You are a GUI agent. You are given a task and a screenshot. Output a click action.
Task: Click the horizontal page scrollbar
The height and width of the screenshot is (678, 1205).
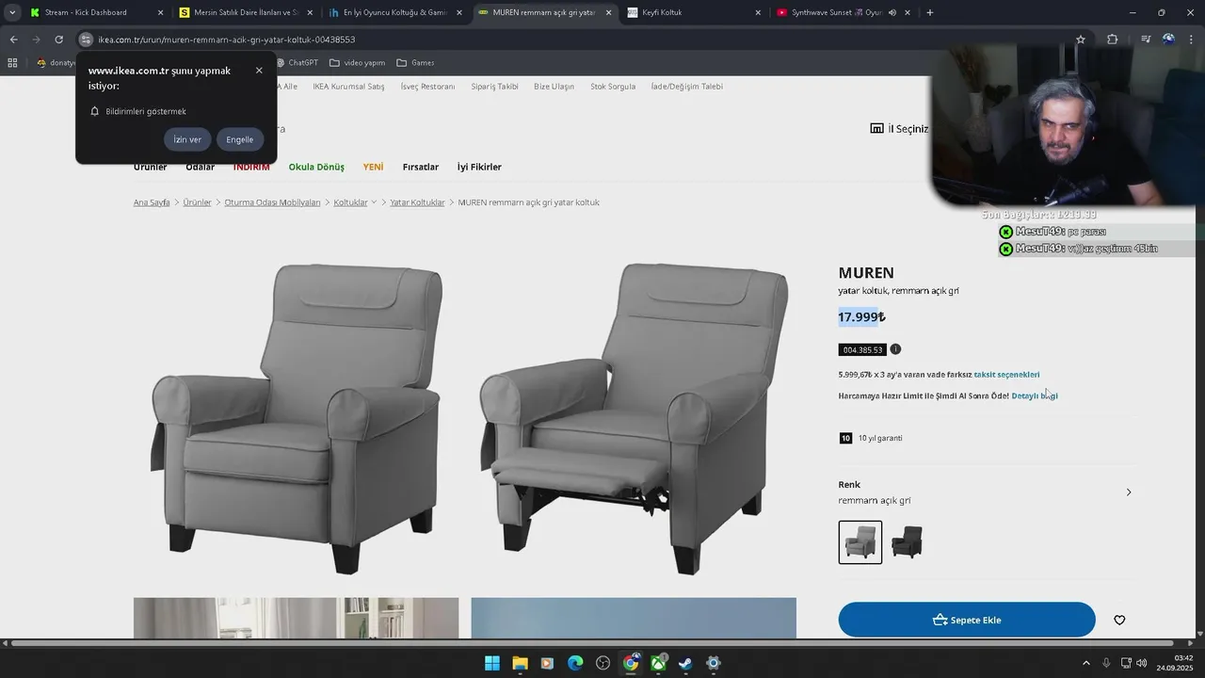(x=591, y=643)
